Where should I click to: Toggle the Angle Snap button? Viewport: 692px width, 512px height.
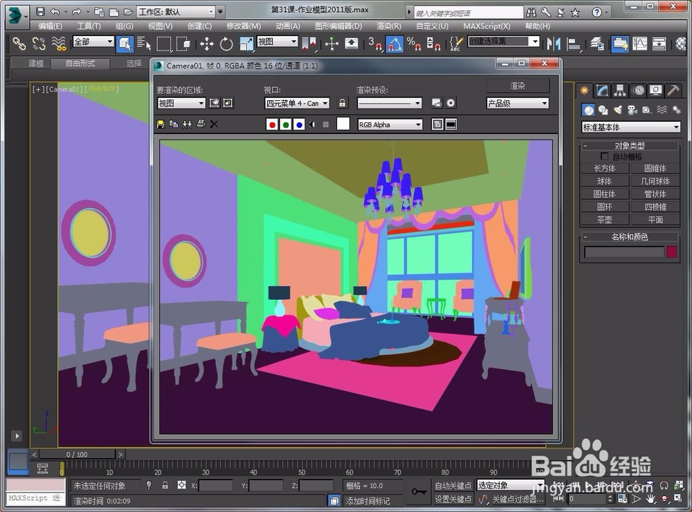394,44
